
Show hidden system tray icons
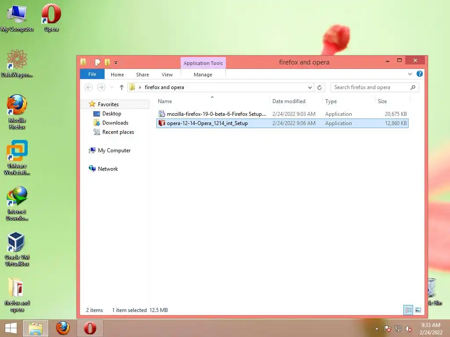[377, 329]
